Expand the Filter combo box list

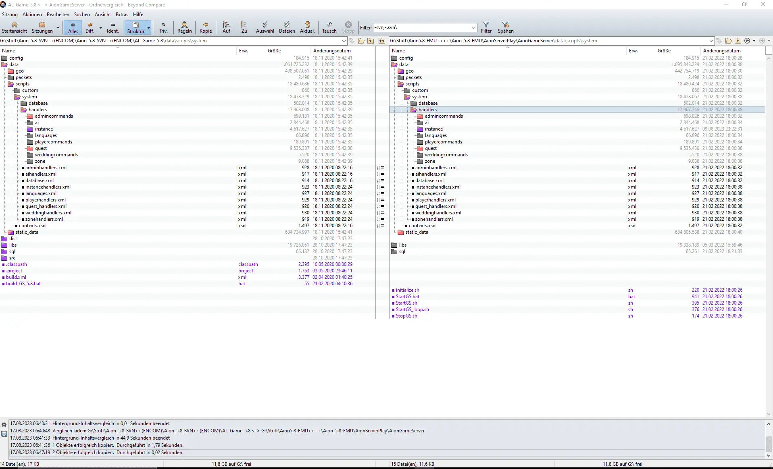(x=474, y=27)
